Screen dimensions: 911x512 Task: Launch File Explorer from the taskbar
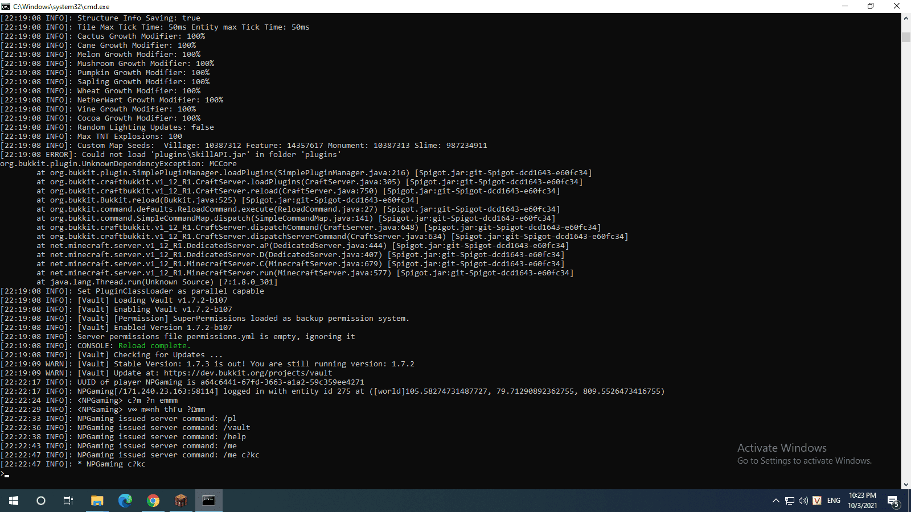coord(97,501)
